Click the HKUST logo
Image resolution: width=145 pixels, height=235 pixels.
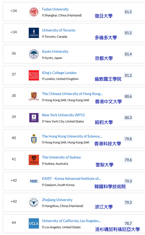[x=34, y=139]
